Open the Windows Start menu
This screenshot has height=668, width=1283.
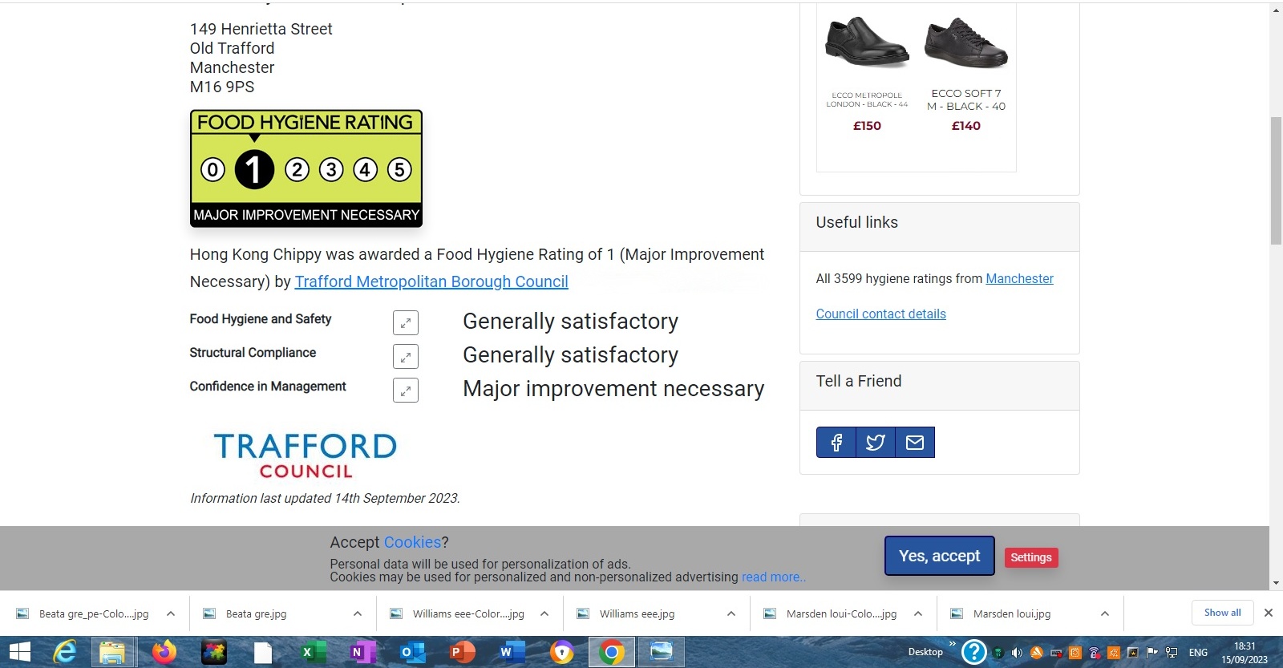click(20, 652)
